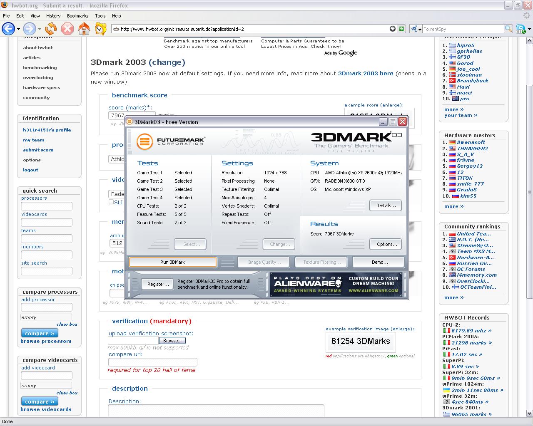Go back with the blue Back arrow
Screen dimensions: 533x426
tap(8, 29)
